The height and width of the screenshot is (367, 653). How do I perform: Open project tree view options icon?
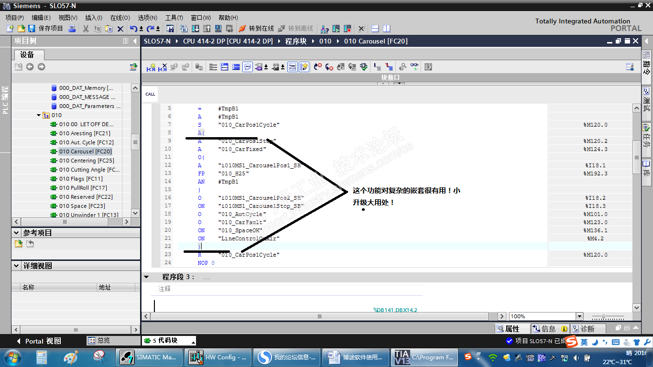[x=134, y=67]
